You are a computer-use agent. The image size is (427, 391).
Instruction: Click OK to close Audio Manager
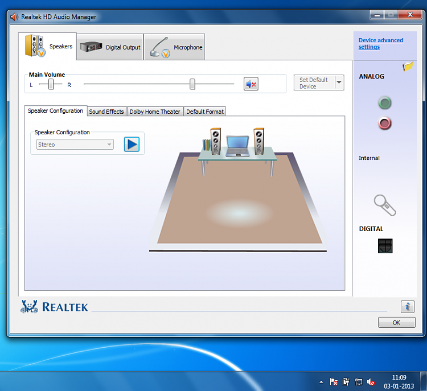(x=396, y=322)
